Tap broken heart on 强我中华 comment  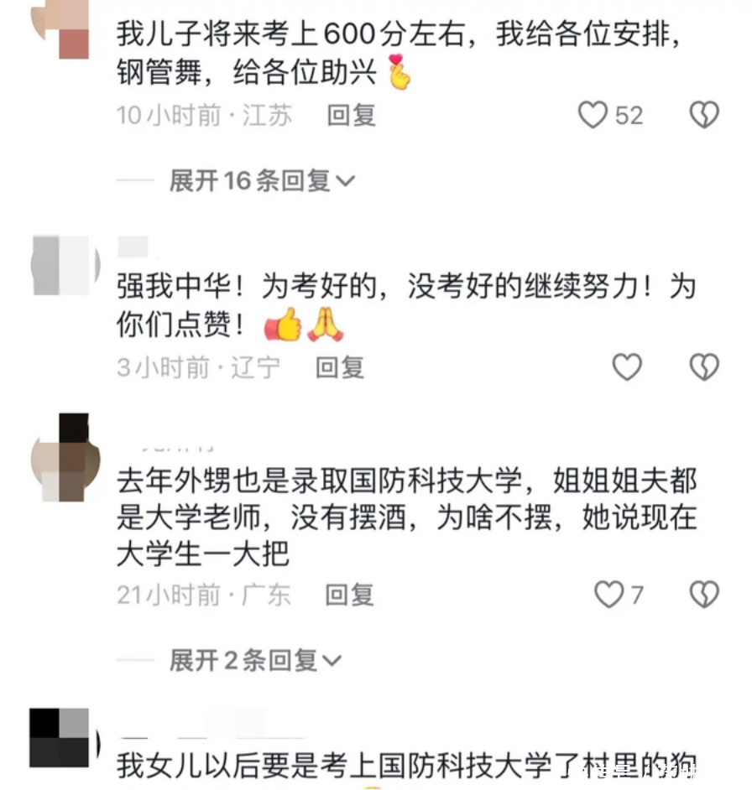[704, 366]
